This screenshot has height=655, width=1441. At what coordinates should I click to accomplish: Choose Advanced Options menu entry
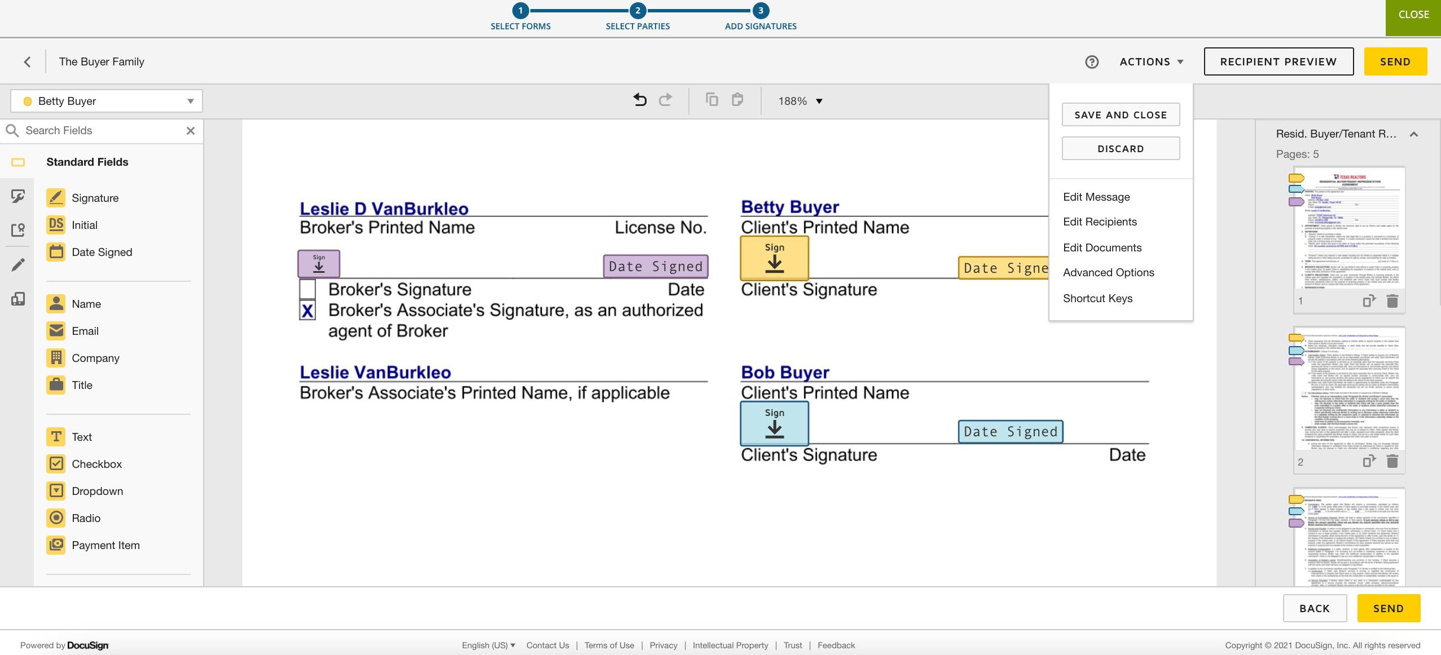1108,272
